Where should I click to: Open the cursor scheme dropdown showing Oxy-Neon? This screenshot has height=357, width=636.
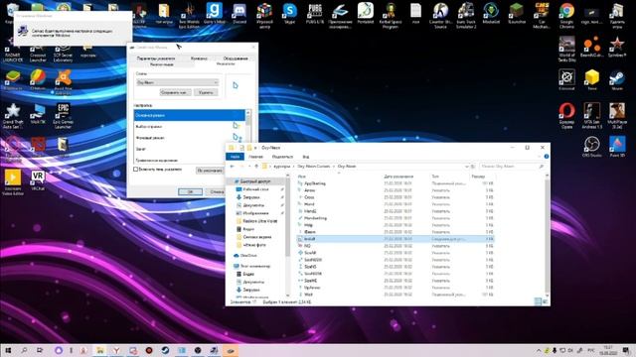[x=177, y=82]
